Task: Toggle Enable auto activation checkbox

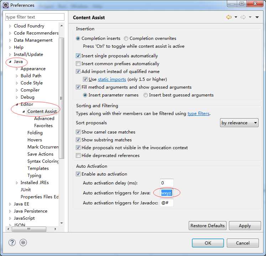Action: click(x=78, y=174)
